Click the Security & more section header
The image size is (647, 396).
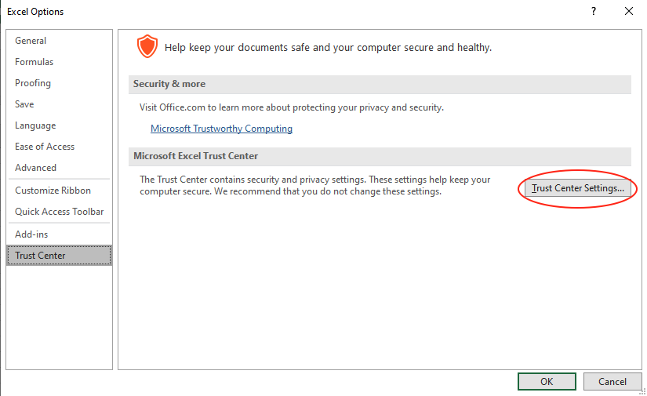[169, 84]
